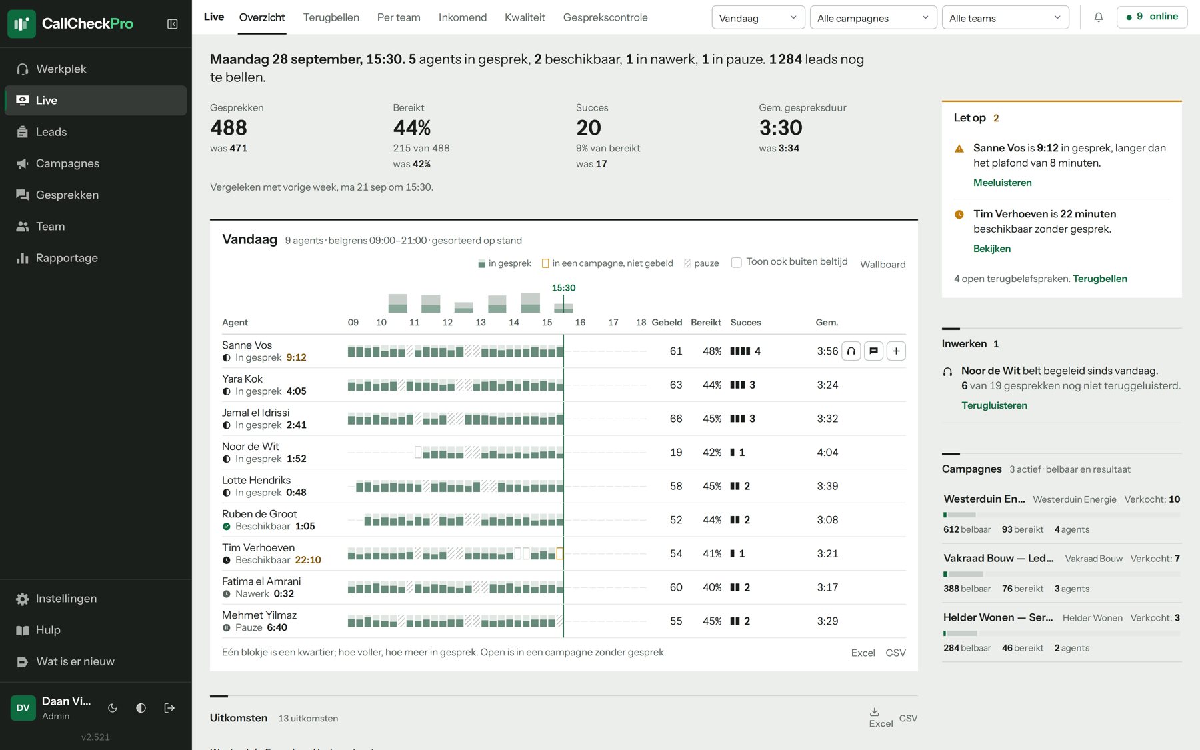
Task: Download Uitkomsten as Excel
Action: pos(881,717)
